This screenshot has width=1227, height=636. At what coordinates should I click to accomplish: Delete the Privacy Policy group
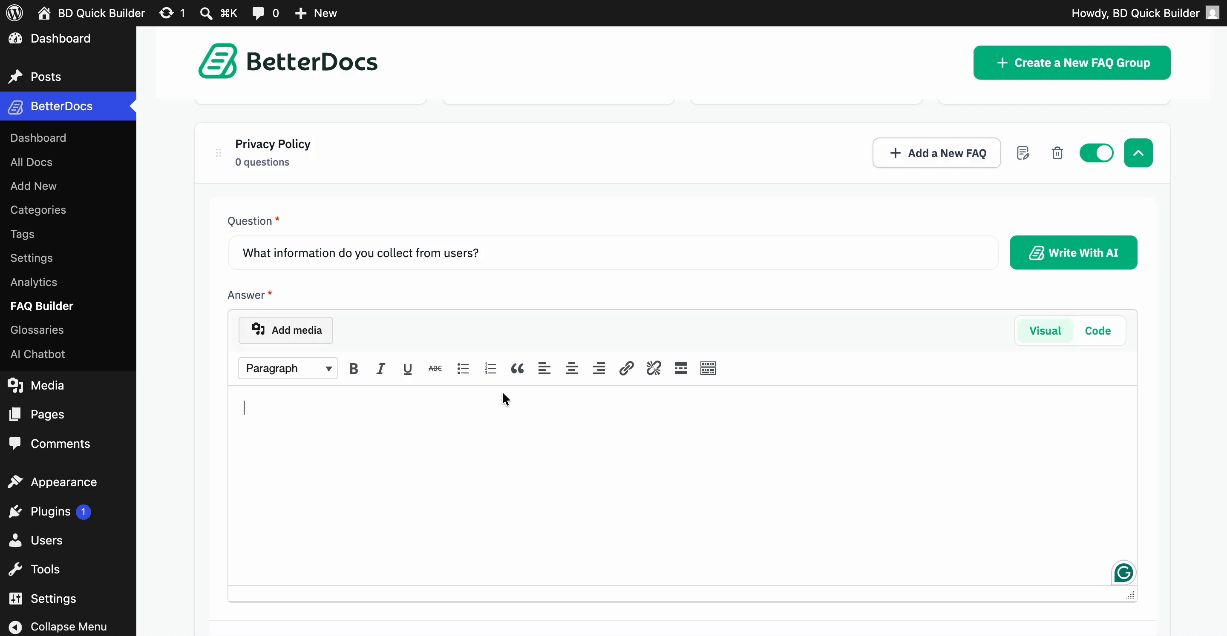click(1057, 153)
